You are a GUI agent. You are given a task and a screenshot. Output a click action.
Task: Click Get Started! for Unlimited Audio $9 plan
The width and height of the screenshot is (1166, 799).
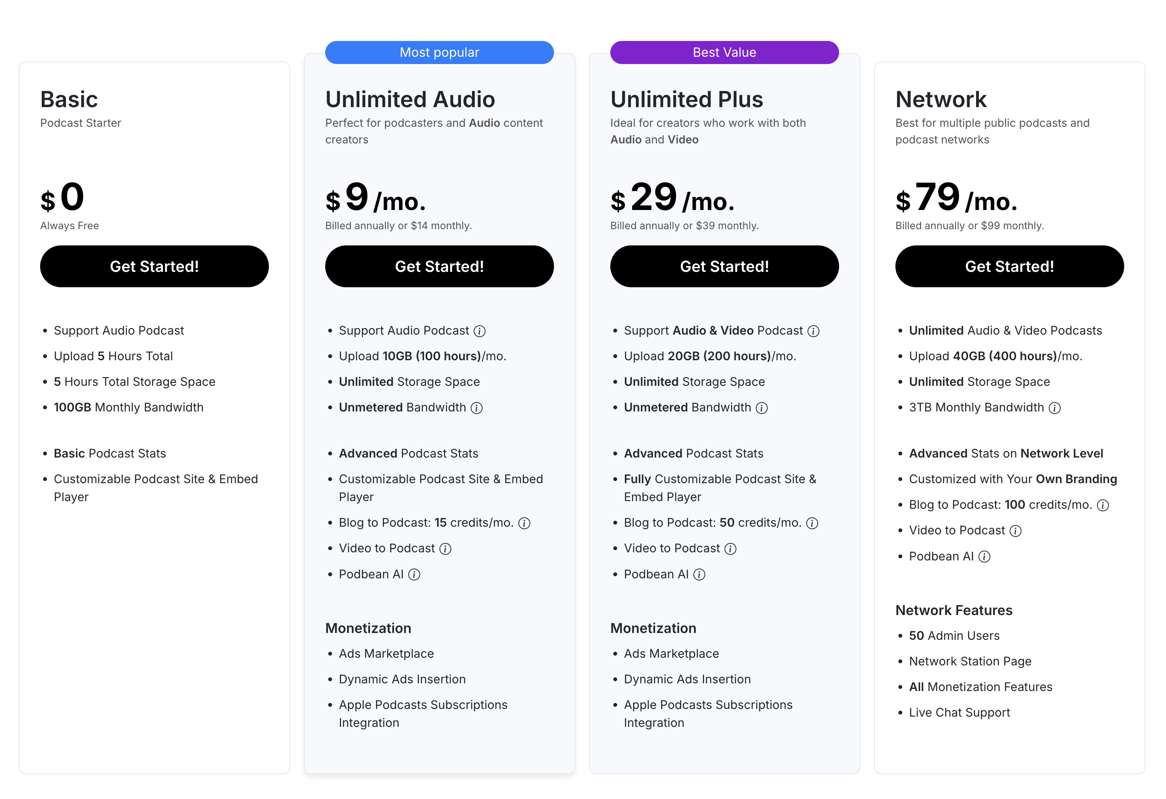coord(440,266)
